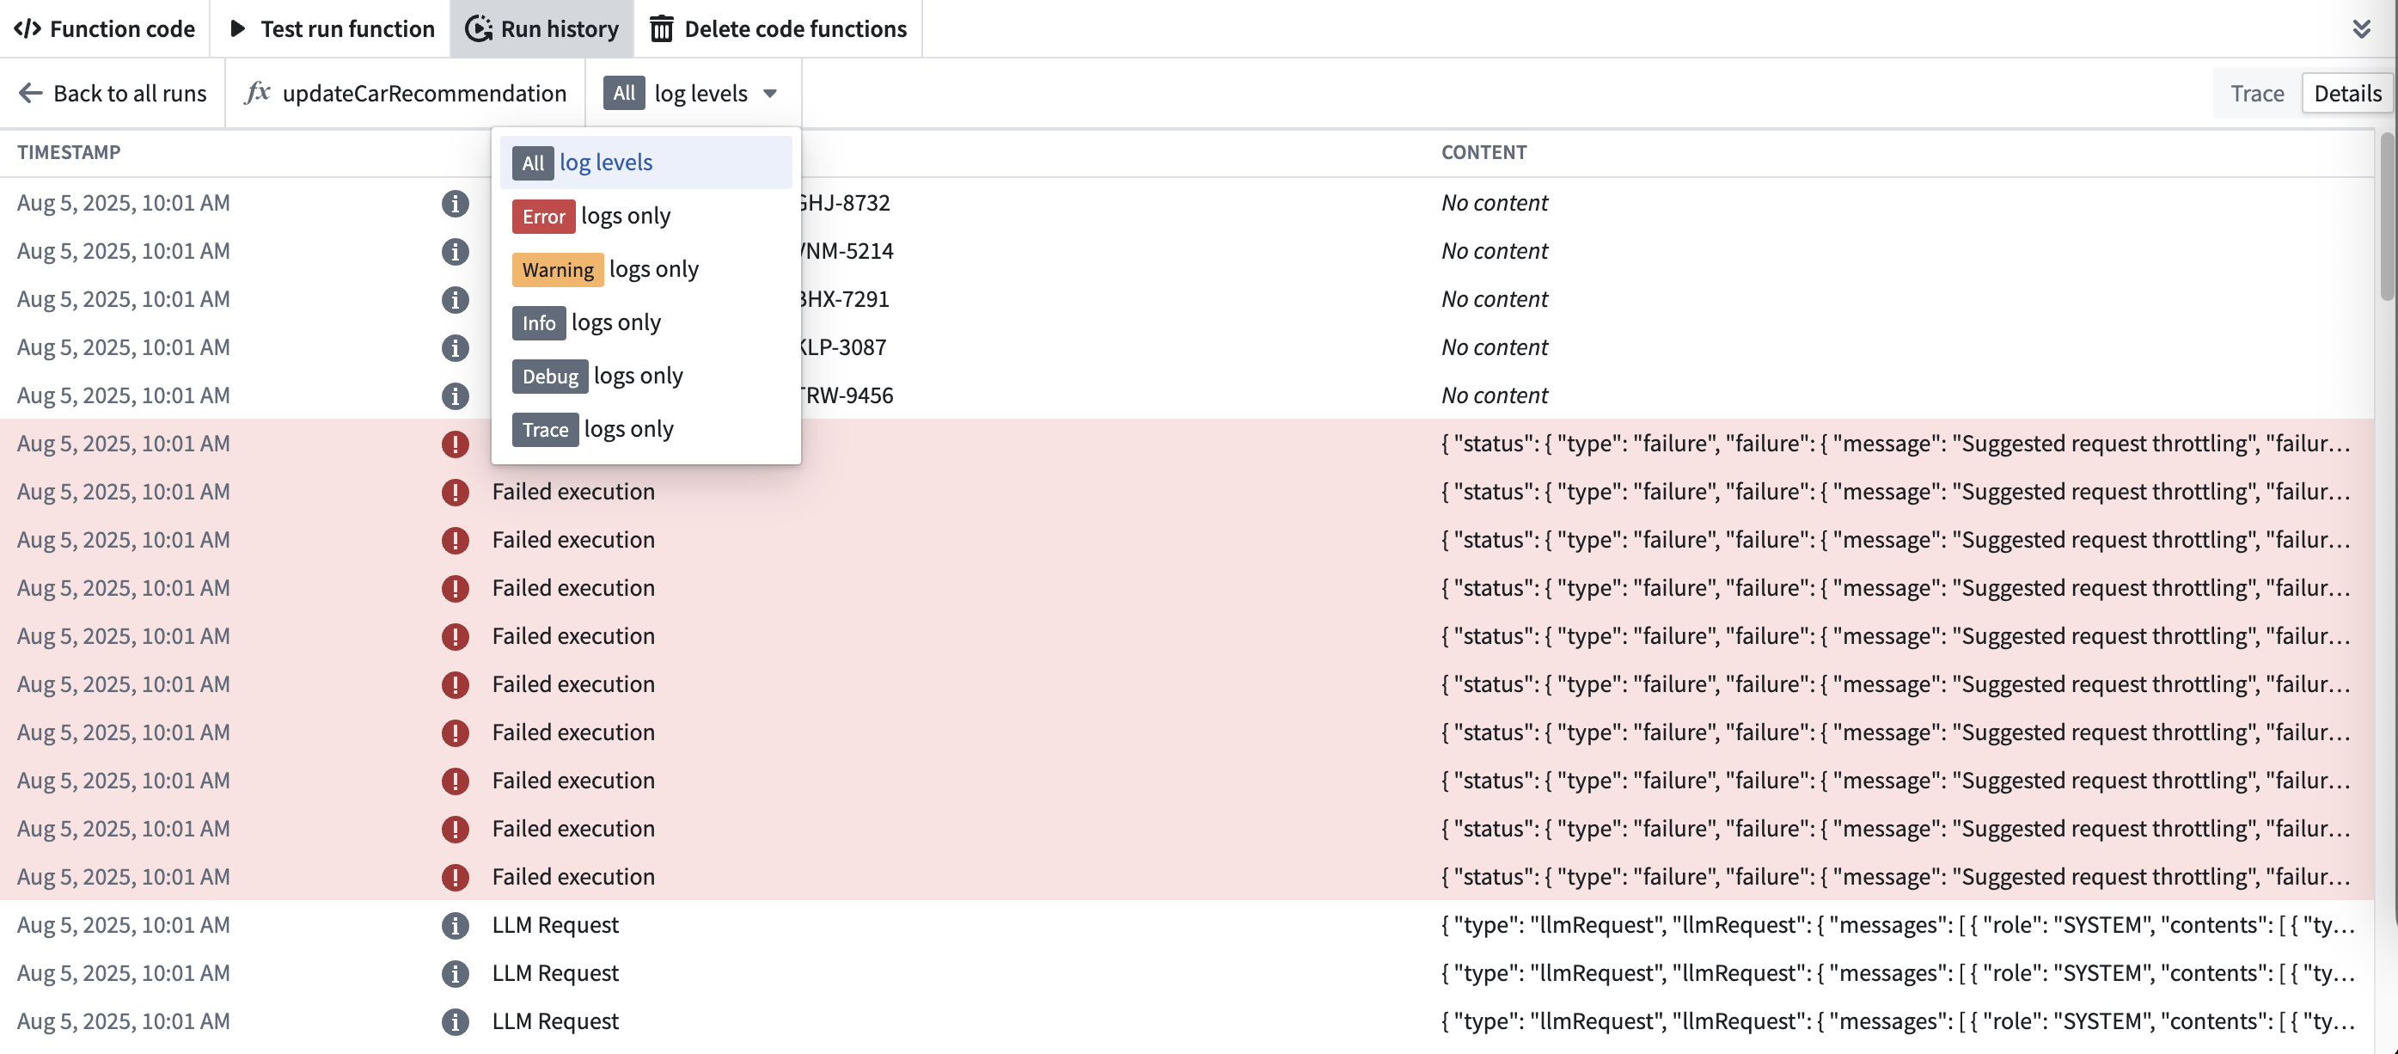The width and height of the screenshot is (2398, 1054).
Task: Click the Test run function play icon
Action: click(x=238, y=29)
